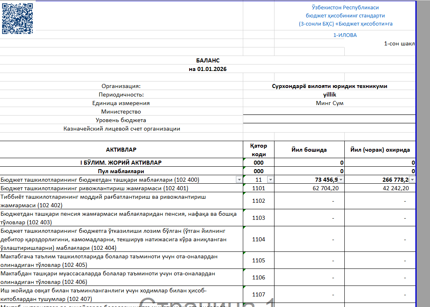Select the АКТИВЛАР column header
This screenshot has height=307, width=430.
point(121,150)
